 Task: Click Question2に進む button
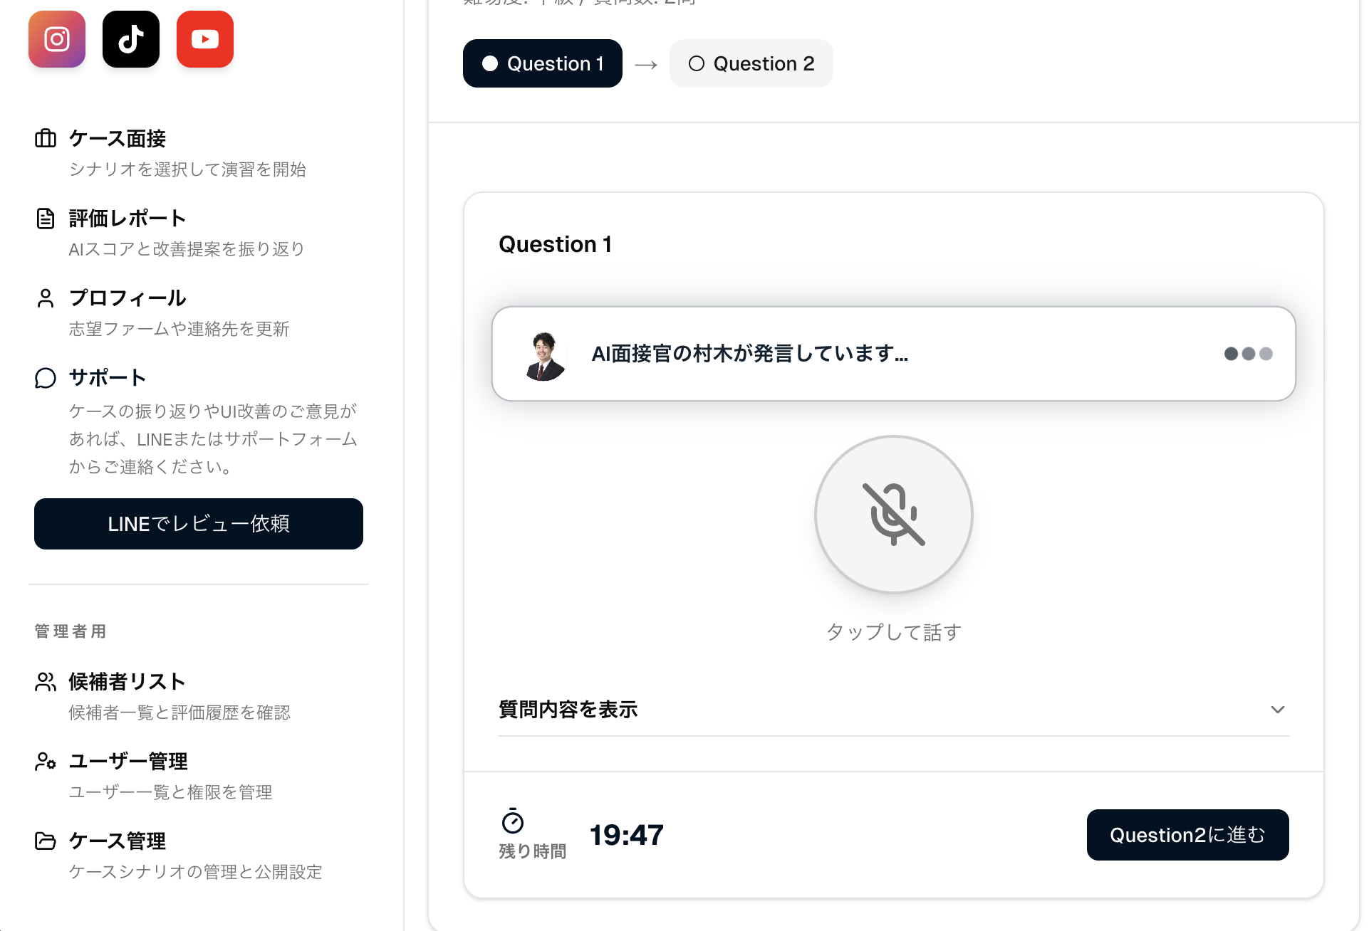pyautogui.click(x=1187, y=835)
